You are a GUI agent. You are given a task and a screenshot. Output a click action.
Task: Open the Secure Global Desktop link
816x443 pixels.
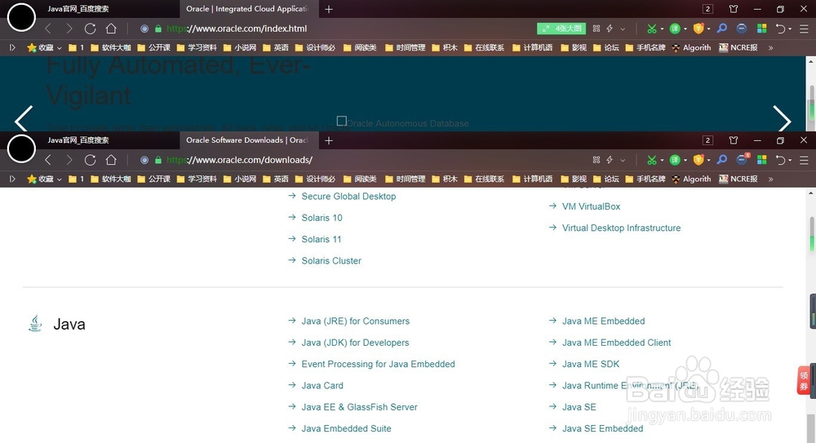[348, 197]
